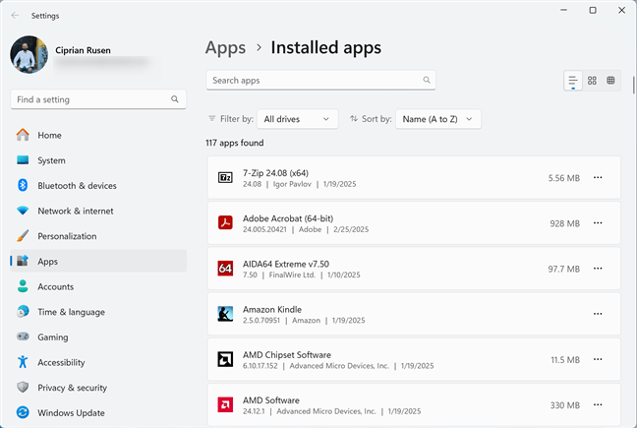Click the AMD Software red icon

pyautogui.click(x=225, y=404)
